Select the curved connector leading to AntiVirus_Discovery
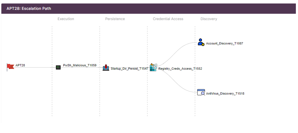Image resolution: width=298 pixels, height=133 pixels. (176, 84)
